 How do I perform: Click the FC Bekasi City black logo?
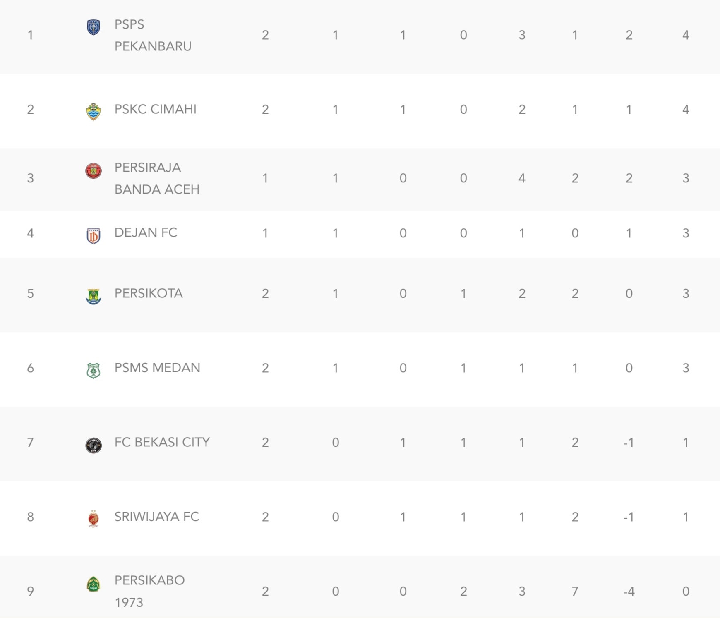94,445
